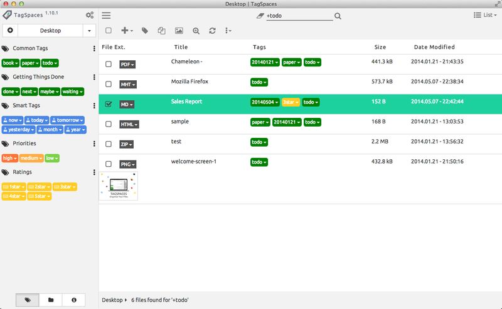Switch to the tags panel tab
This screenshot has width=502, height=309.
[28, 300]
